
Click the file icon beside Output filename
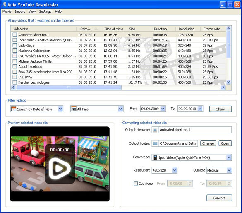point(155,130)
